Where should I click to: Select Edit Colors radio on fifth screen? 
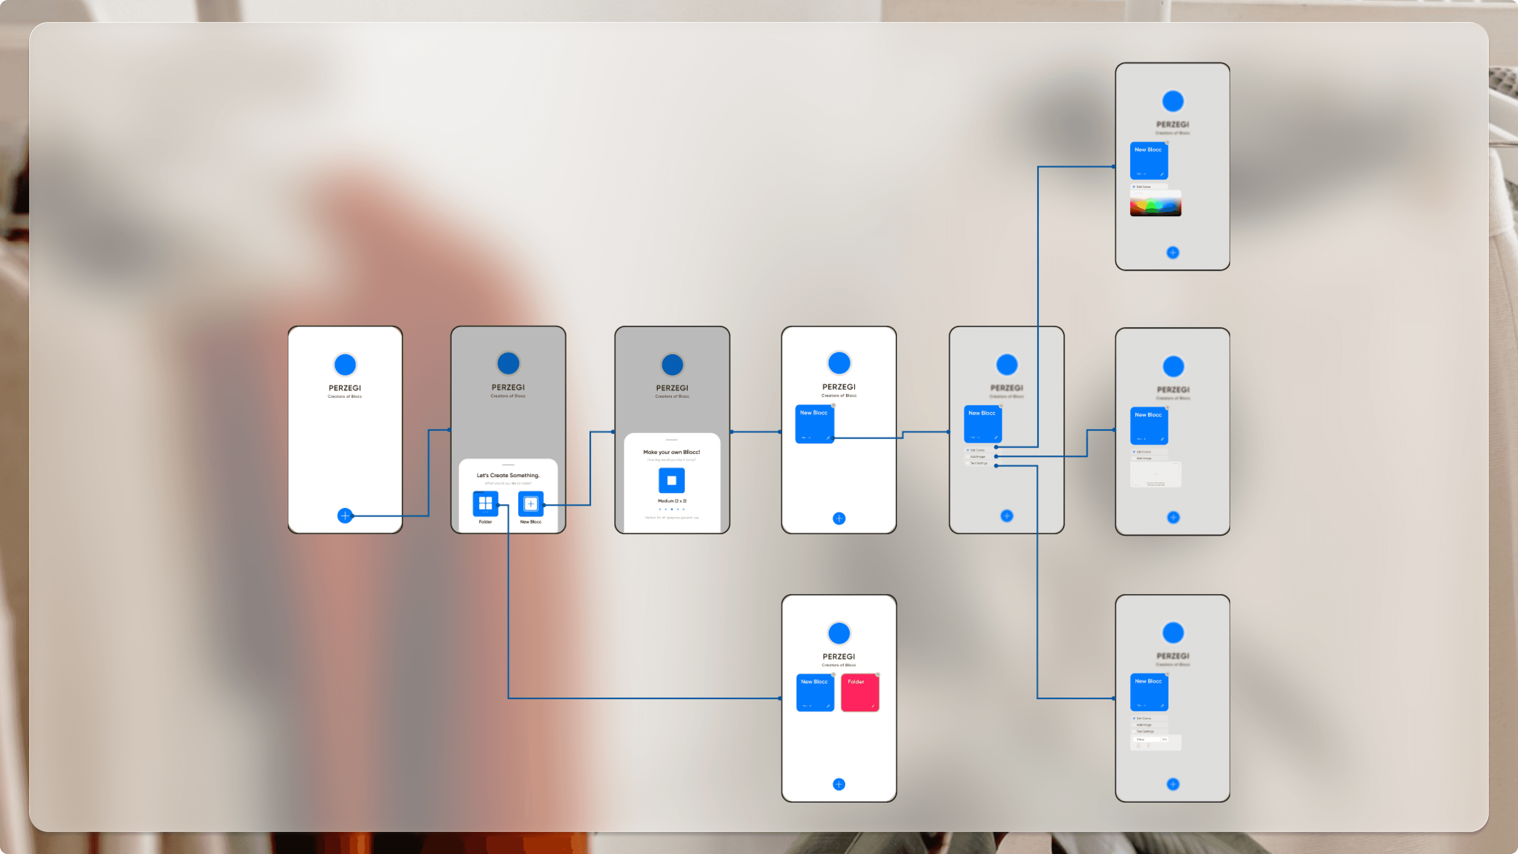(968, 450)
